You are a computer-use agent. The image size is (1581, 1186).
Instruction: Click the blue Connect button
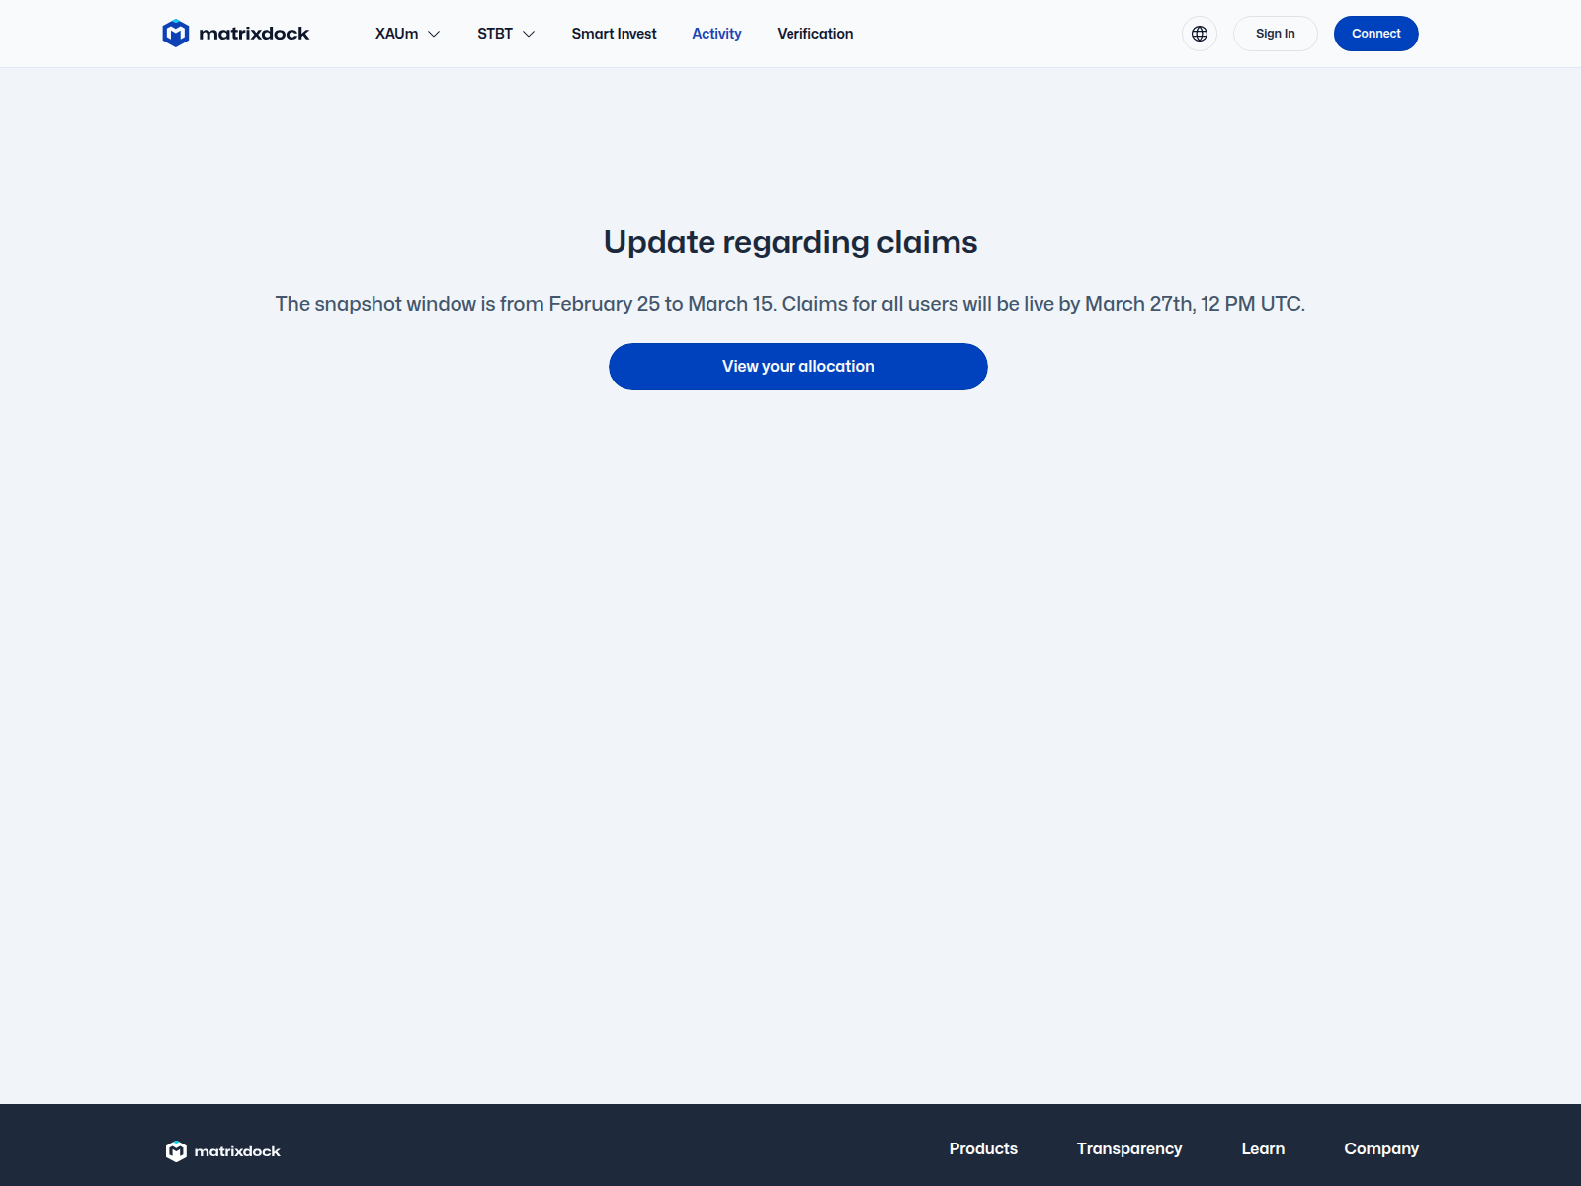(x=1375, y=34)
